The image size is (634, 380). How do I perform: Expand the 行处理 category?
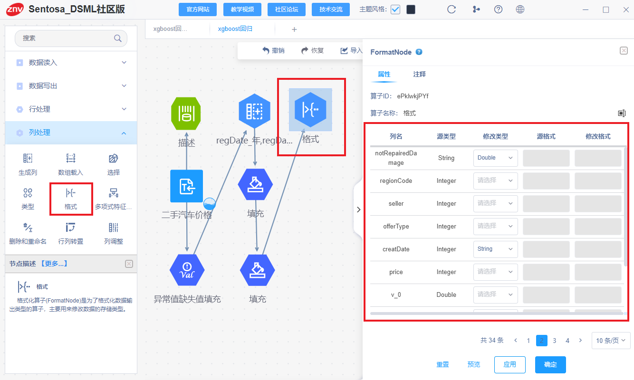pyautogui.click(x=71, y=109)
